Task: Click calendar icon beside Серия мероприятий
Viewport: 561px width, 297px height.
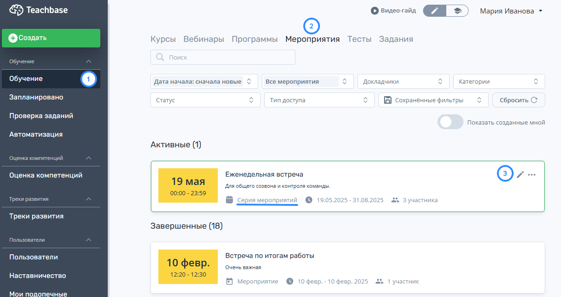Action: 229,200
